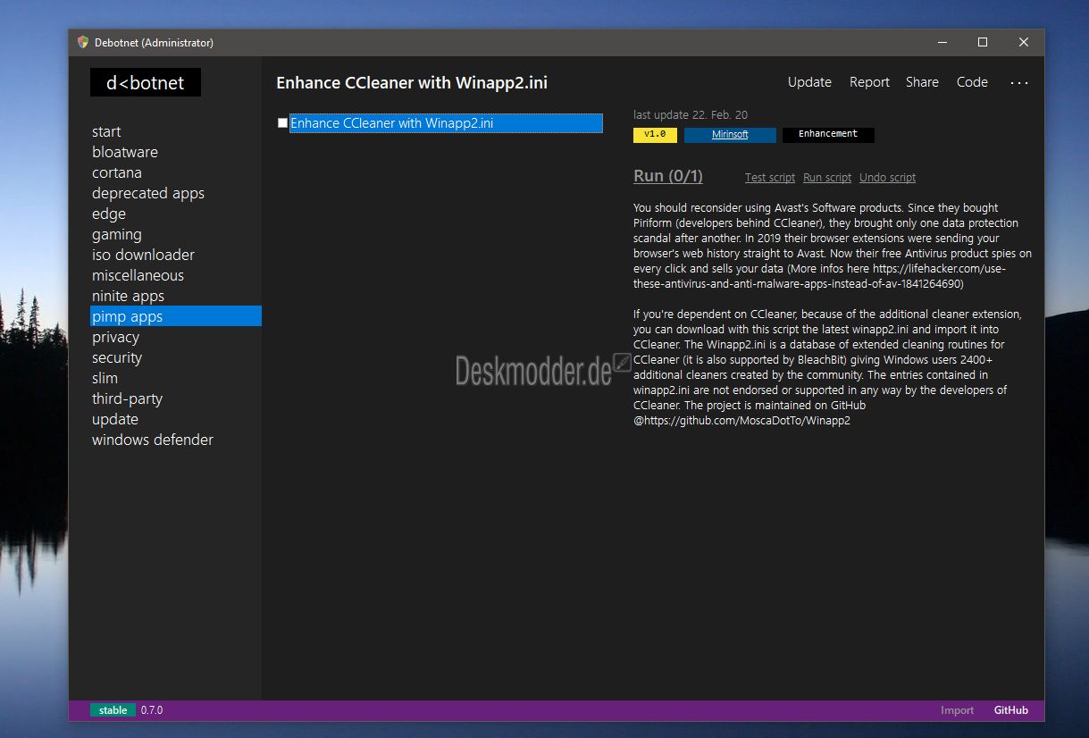Click the black Enhancement tag
This screenshot has width=1089, height=738.
tap(828, 135)
